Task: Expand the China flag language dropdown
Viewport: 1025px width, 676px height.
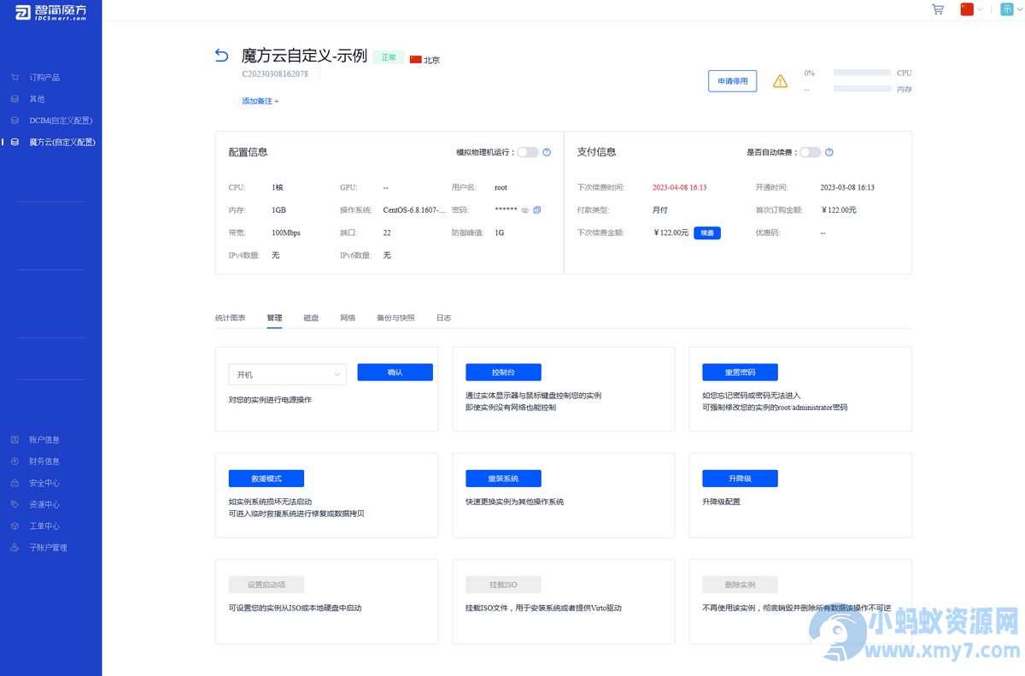Action: coord(972,9)
